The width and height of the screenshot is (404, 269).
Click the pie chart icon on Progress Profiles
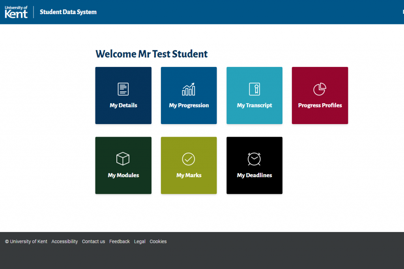[x=320, y=90]
